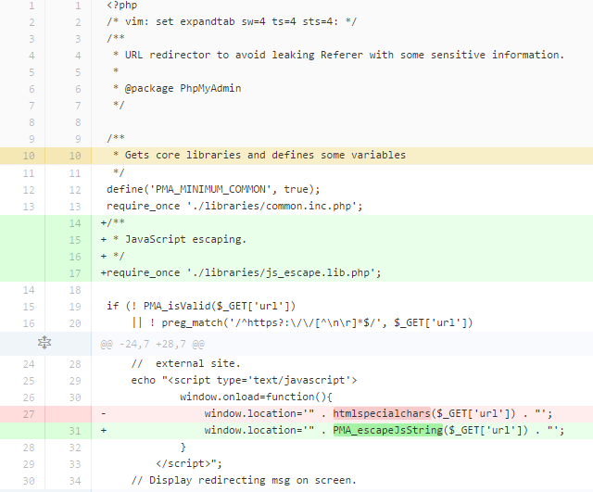Screen dimensions: 593x492
Task: Click the '<?php' opening tag line
Action: coord(121,6)
